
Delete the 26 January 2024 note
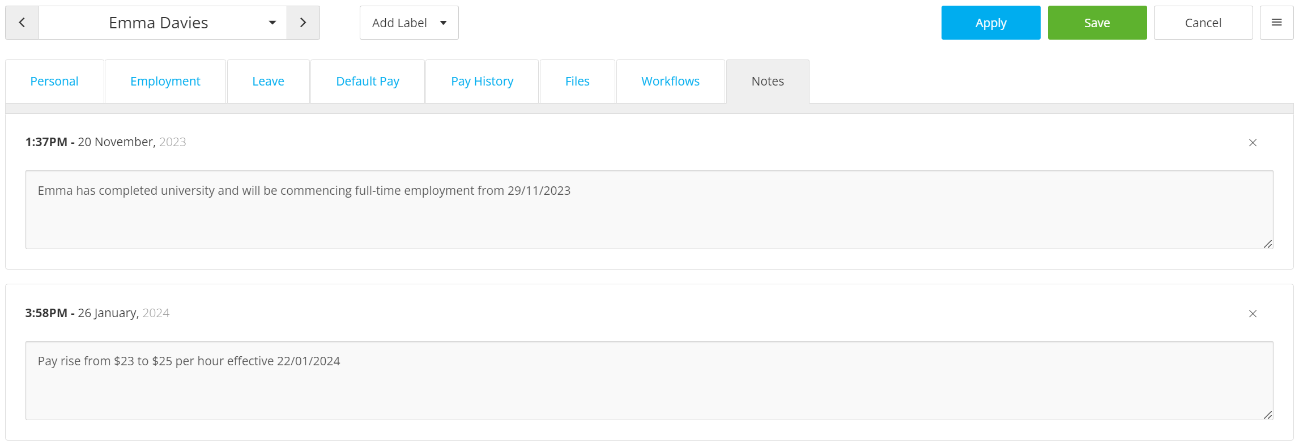coord(1253,314)
